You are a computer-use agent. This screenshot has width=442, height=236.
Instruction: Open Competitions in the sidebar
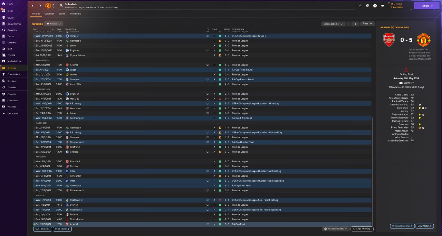point(13,74)
